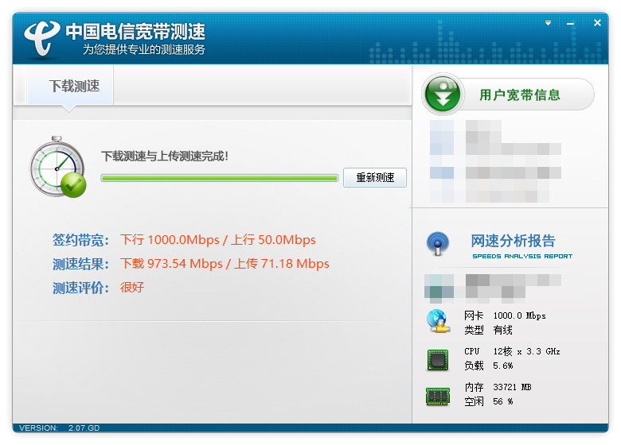Screen dimensions: 621x445
Task: Click the green CPU chip icon
Action: click(x=438, y=360)
